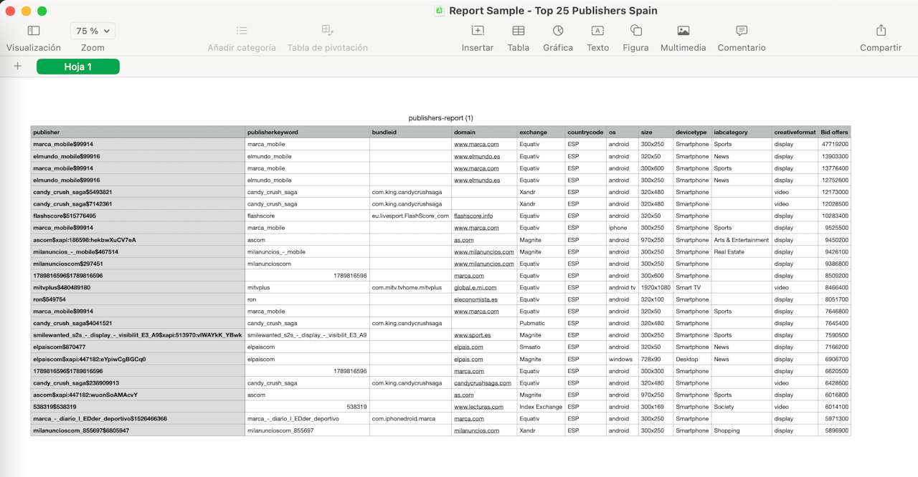Click the devicetype column header
The image size is (918, 477).
tap(692, 132)
